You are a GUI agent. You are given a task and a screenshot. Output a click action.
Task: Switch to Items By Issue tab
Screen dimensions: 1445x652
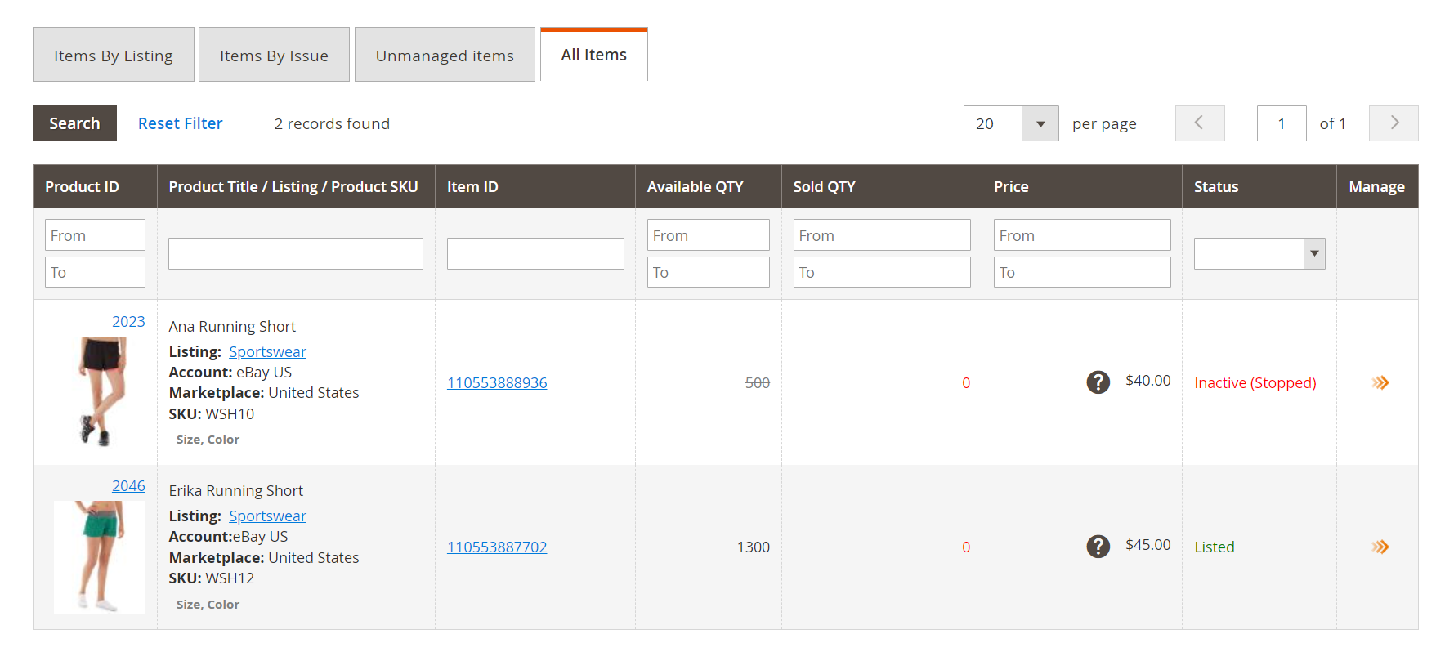(274, 56)
